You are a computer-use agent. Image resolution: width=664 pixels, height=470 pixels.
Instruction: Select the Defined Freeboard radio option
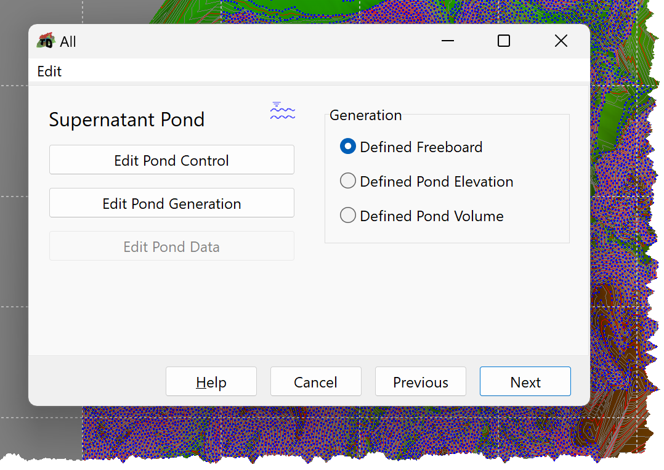tap(347, 147)
